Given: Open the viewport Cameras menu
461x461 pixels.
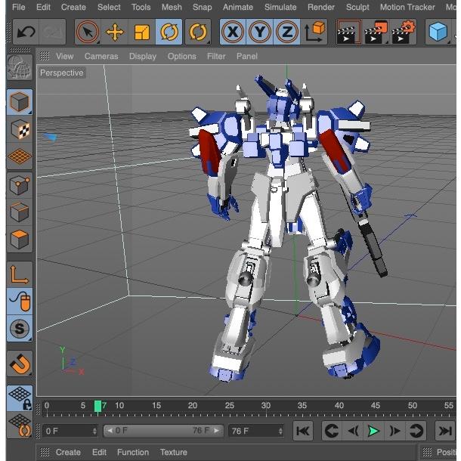Looking at the screenshot, I should coord(101,56).
